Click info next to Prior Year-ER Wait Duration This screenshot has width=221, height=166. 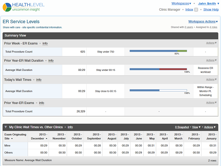51,61
